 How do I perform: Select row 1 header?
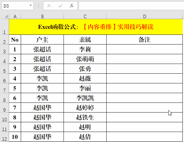point(4,27)
